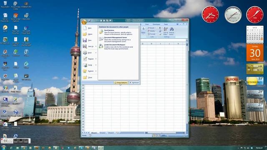The width and height of the screenshot is (267, 150).
Task: Switch to Normal view in status bar
Action: pyautogui.click(x=154, y=135)
